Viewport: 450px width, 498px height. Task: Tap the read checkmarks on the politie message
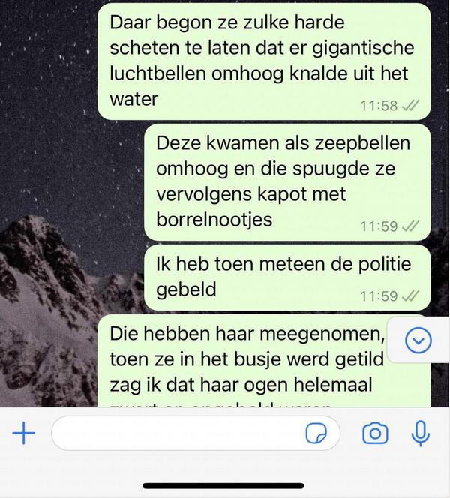click(x=410, y=295)
